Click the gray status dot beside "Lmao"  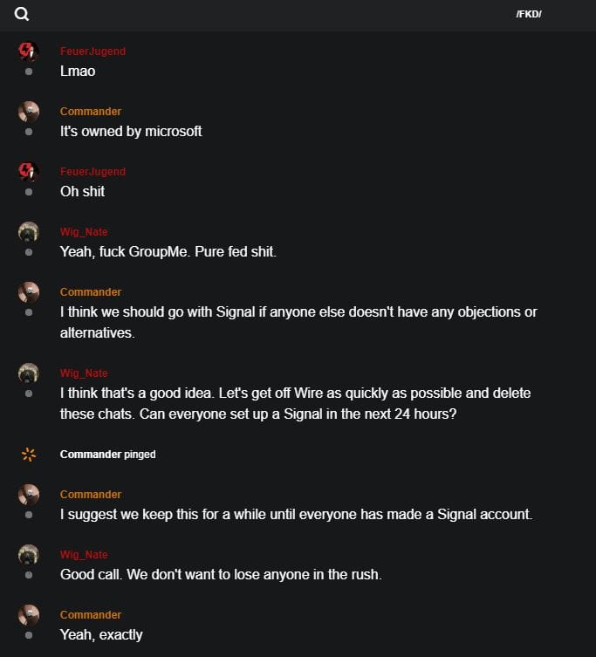(29, 72)
